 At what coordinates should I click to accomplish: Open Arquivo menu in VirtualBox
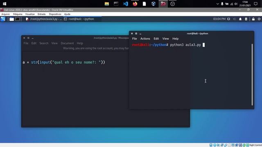click(x=5, y=14)
